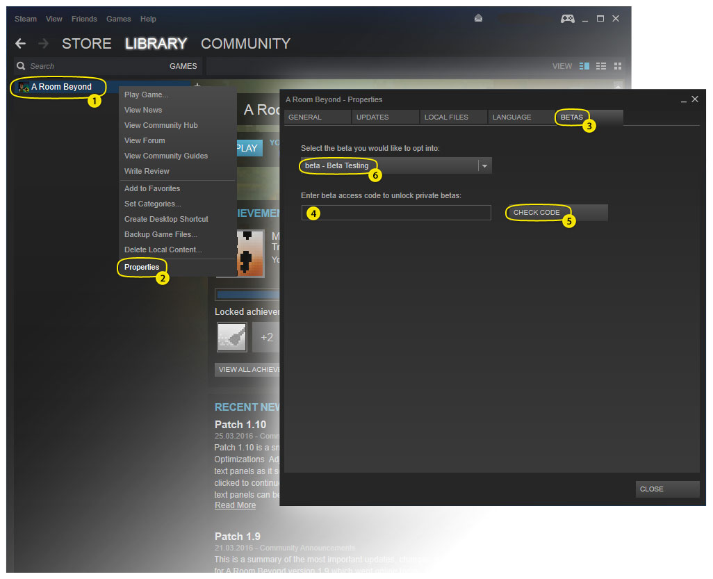
Task: Choose View Community Hub
Action: pyautogui.click(x=177, y=125)
